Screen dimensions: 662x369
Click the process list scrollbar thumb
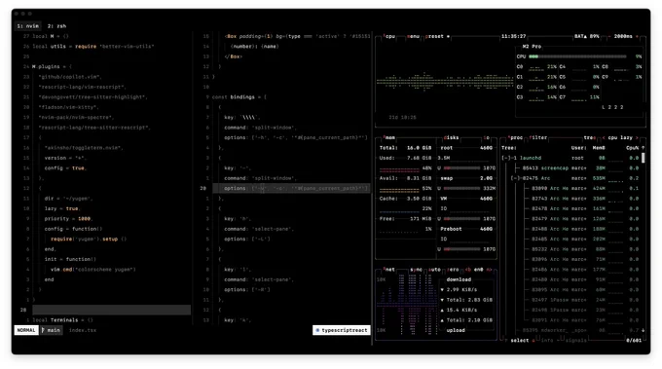(643, 158)
